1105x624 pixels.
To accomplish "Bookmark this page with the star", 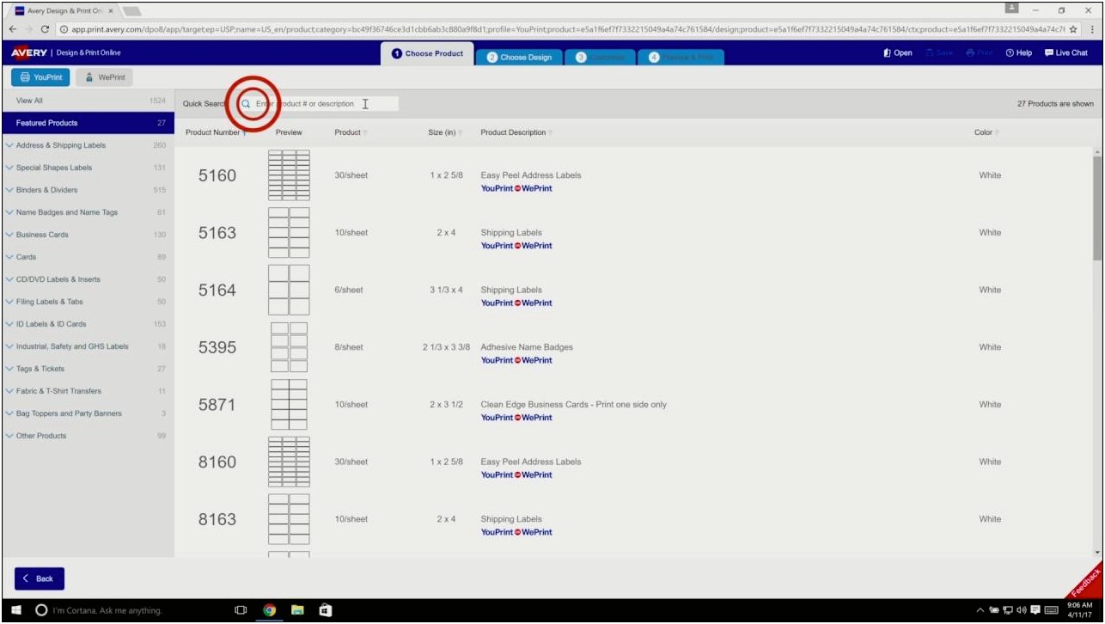I will [x=1073, y=29].
